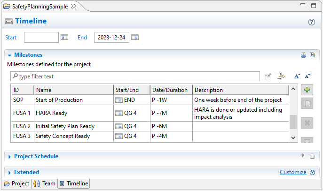
Task: Open the Start date calendar picker
Action: [x=65, y=38]
